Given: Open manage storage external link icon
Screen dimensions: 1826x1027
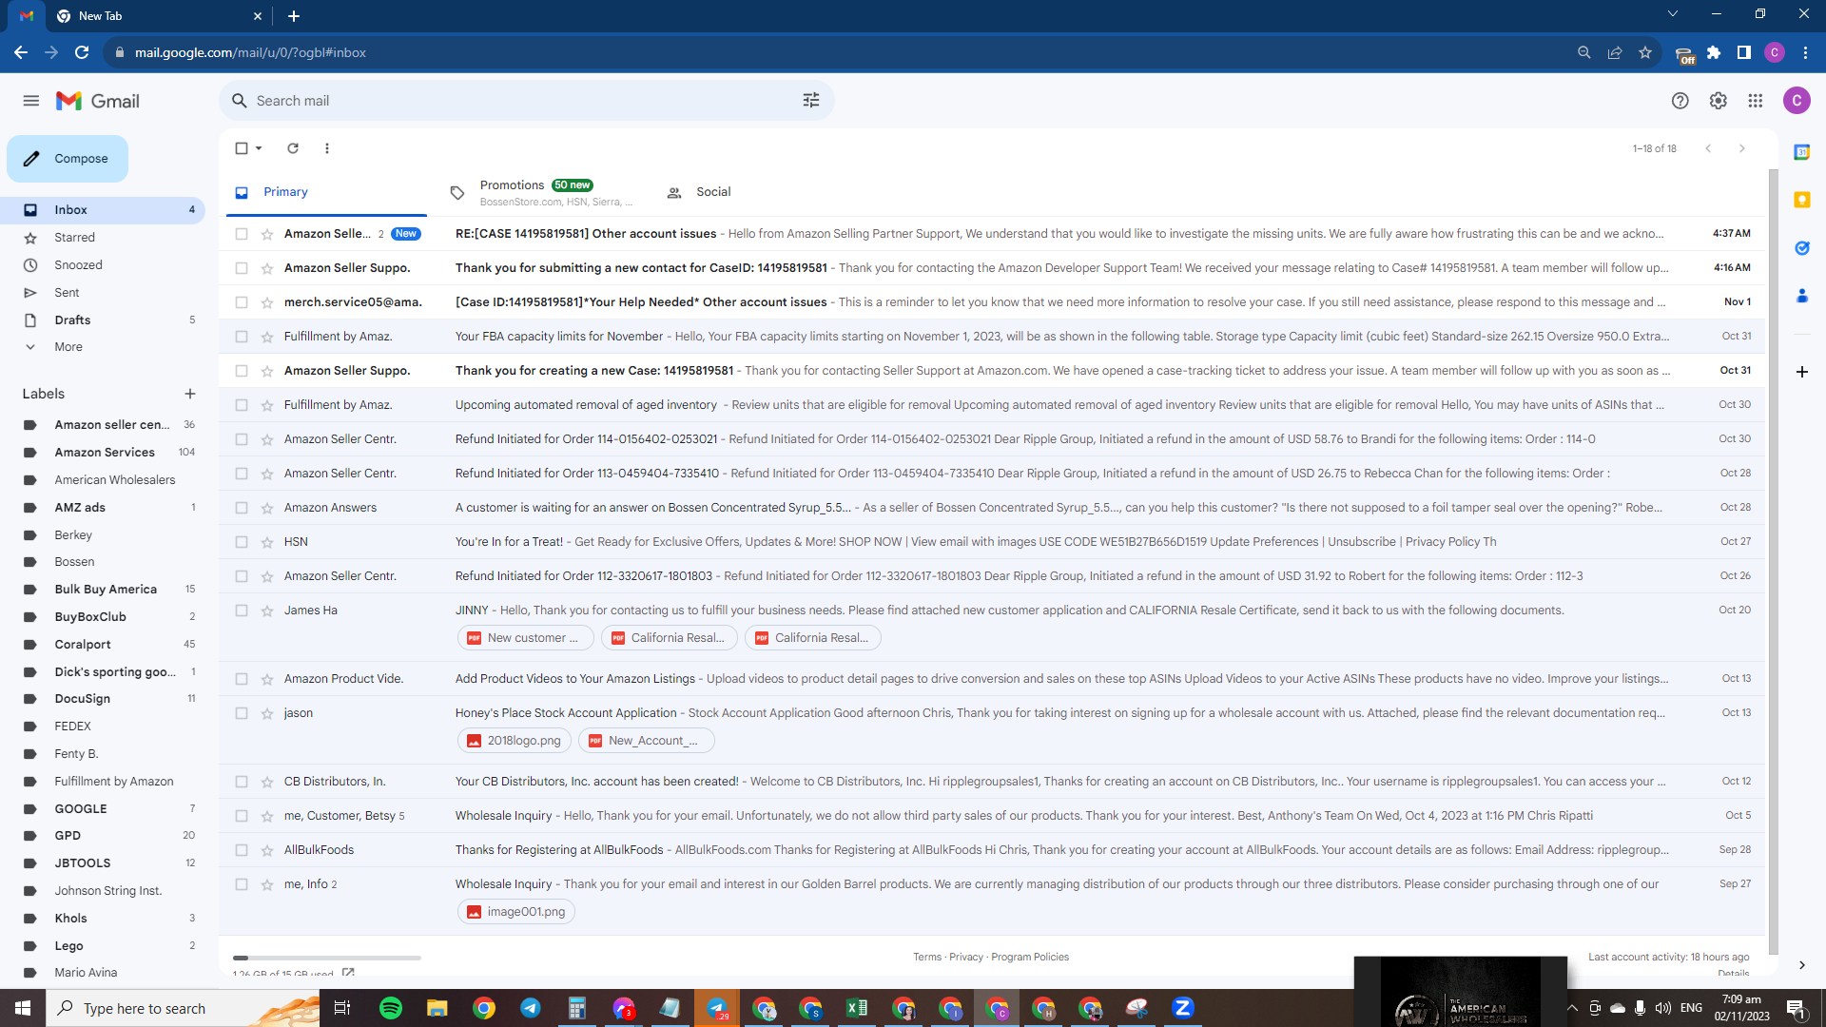Looking at the screenshot, I should point(348,973).
